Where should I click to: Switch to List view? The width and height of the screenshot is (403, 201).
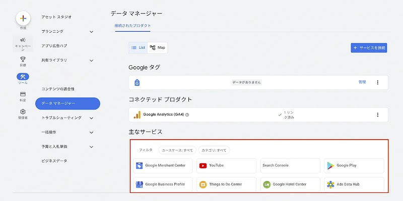click(x=138, y=48)
